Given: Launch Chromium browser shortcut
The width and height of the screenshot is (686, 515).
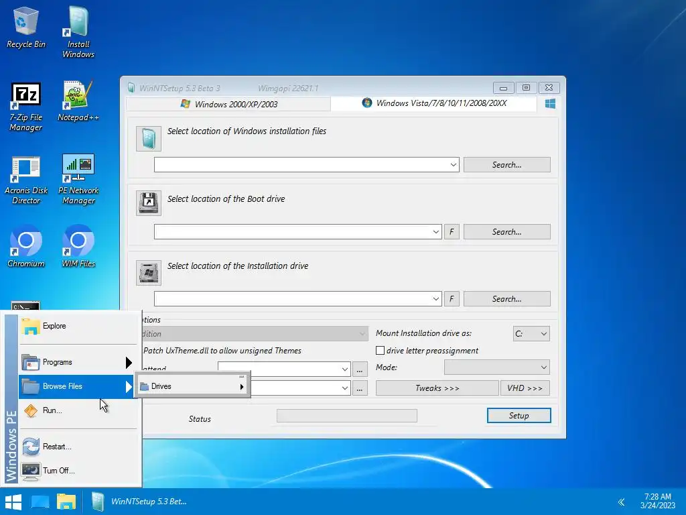Looking at the screenshot, I should (26, 246).
